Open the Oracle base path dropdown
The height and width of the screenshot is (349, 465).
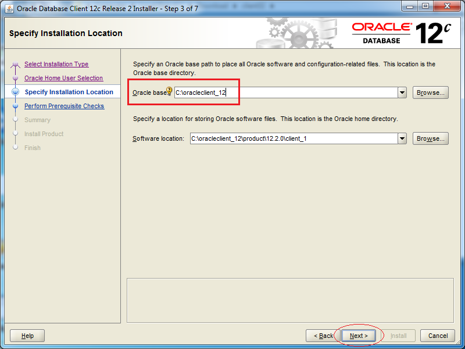point(402,92)
